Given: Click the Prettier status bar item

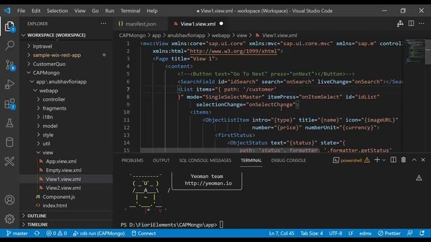Looking at the screenshot, I should [389, 233].
